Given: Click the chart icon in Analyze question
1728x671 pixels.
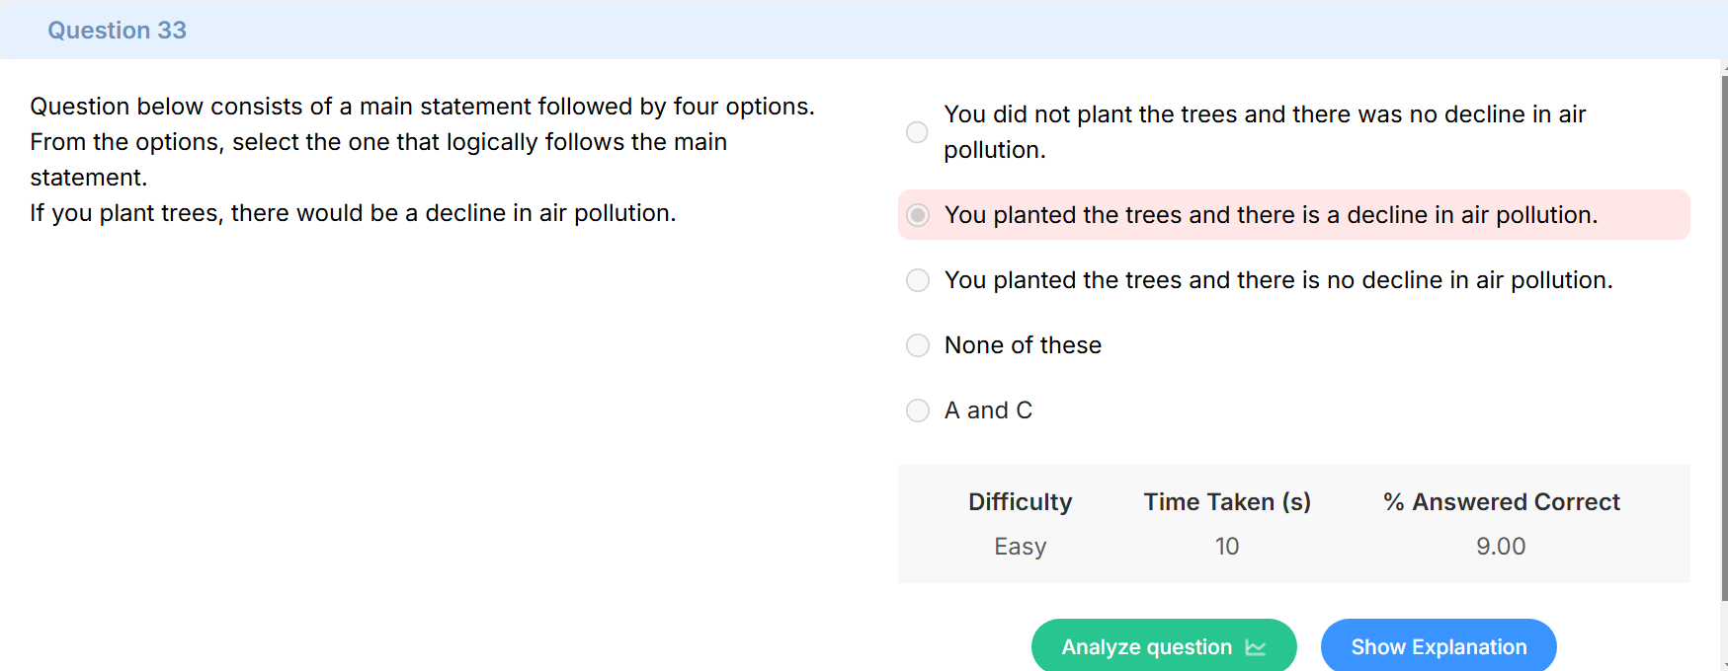Looking at the screenshot, I should 1256,647.
